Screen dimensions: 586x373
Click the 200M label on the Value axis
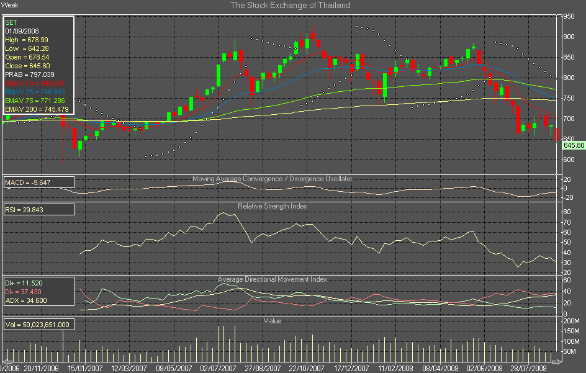pos(571,321)
